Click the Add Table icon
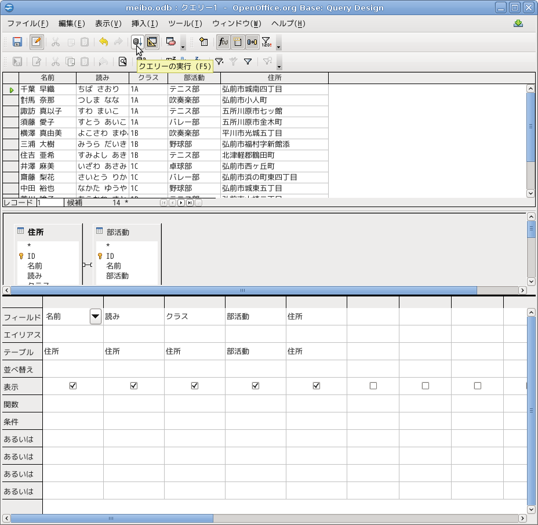The height and width of the screenshot is (525, 538). 203,42
